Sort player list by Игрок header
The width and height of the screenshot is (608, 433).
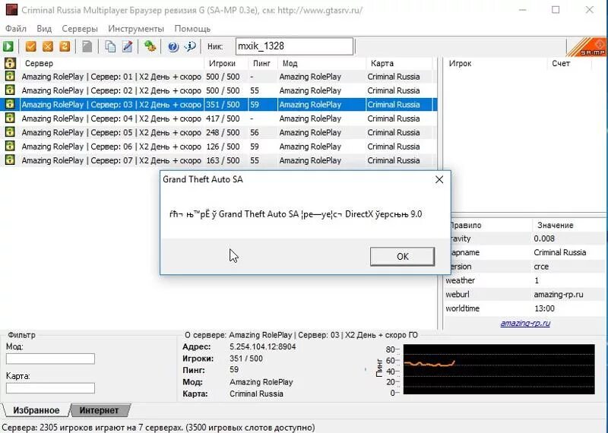coord(496,63)
